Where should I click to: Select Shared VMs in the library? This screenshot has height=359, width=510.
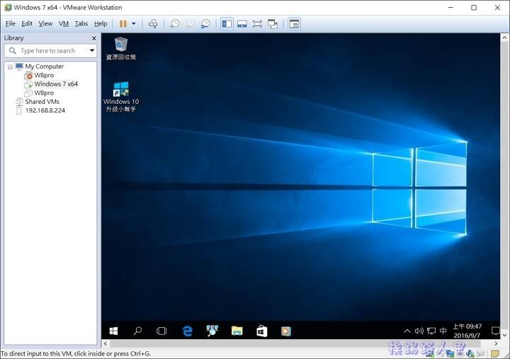[38, 102]
